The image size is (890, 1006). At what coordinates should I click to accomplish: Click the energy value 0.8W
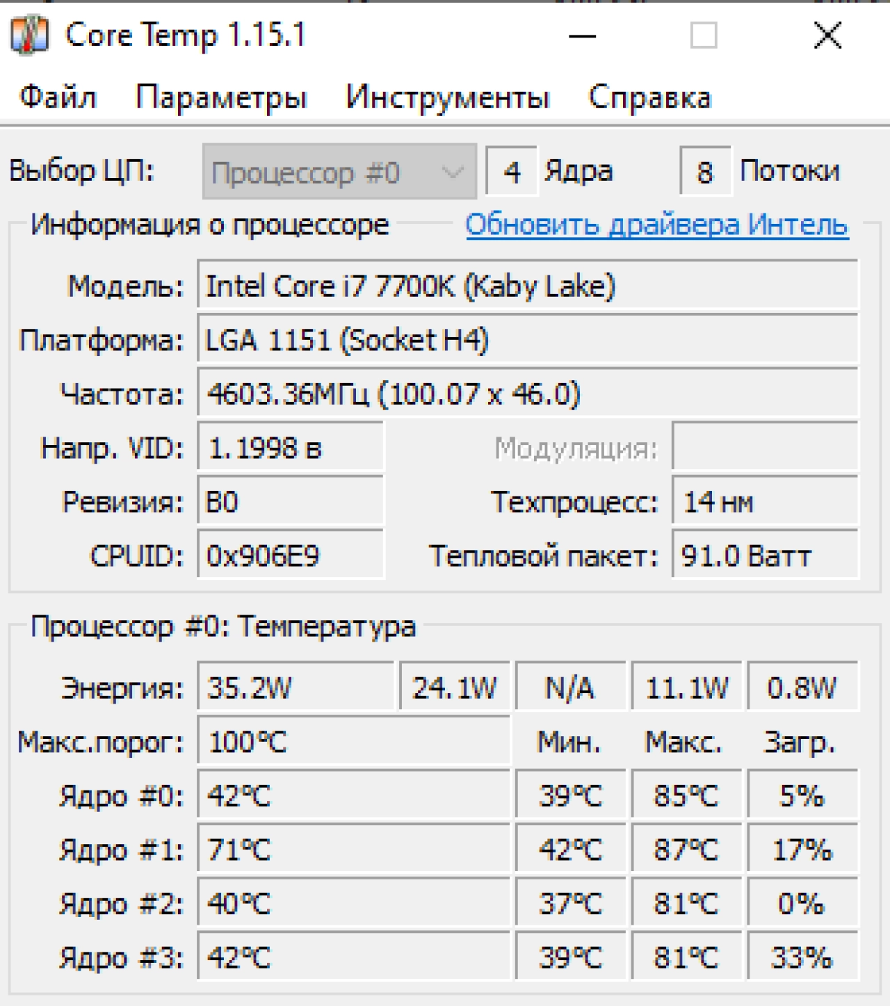(802, 687)
